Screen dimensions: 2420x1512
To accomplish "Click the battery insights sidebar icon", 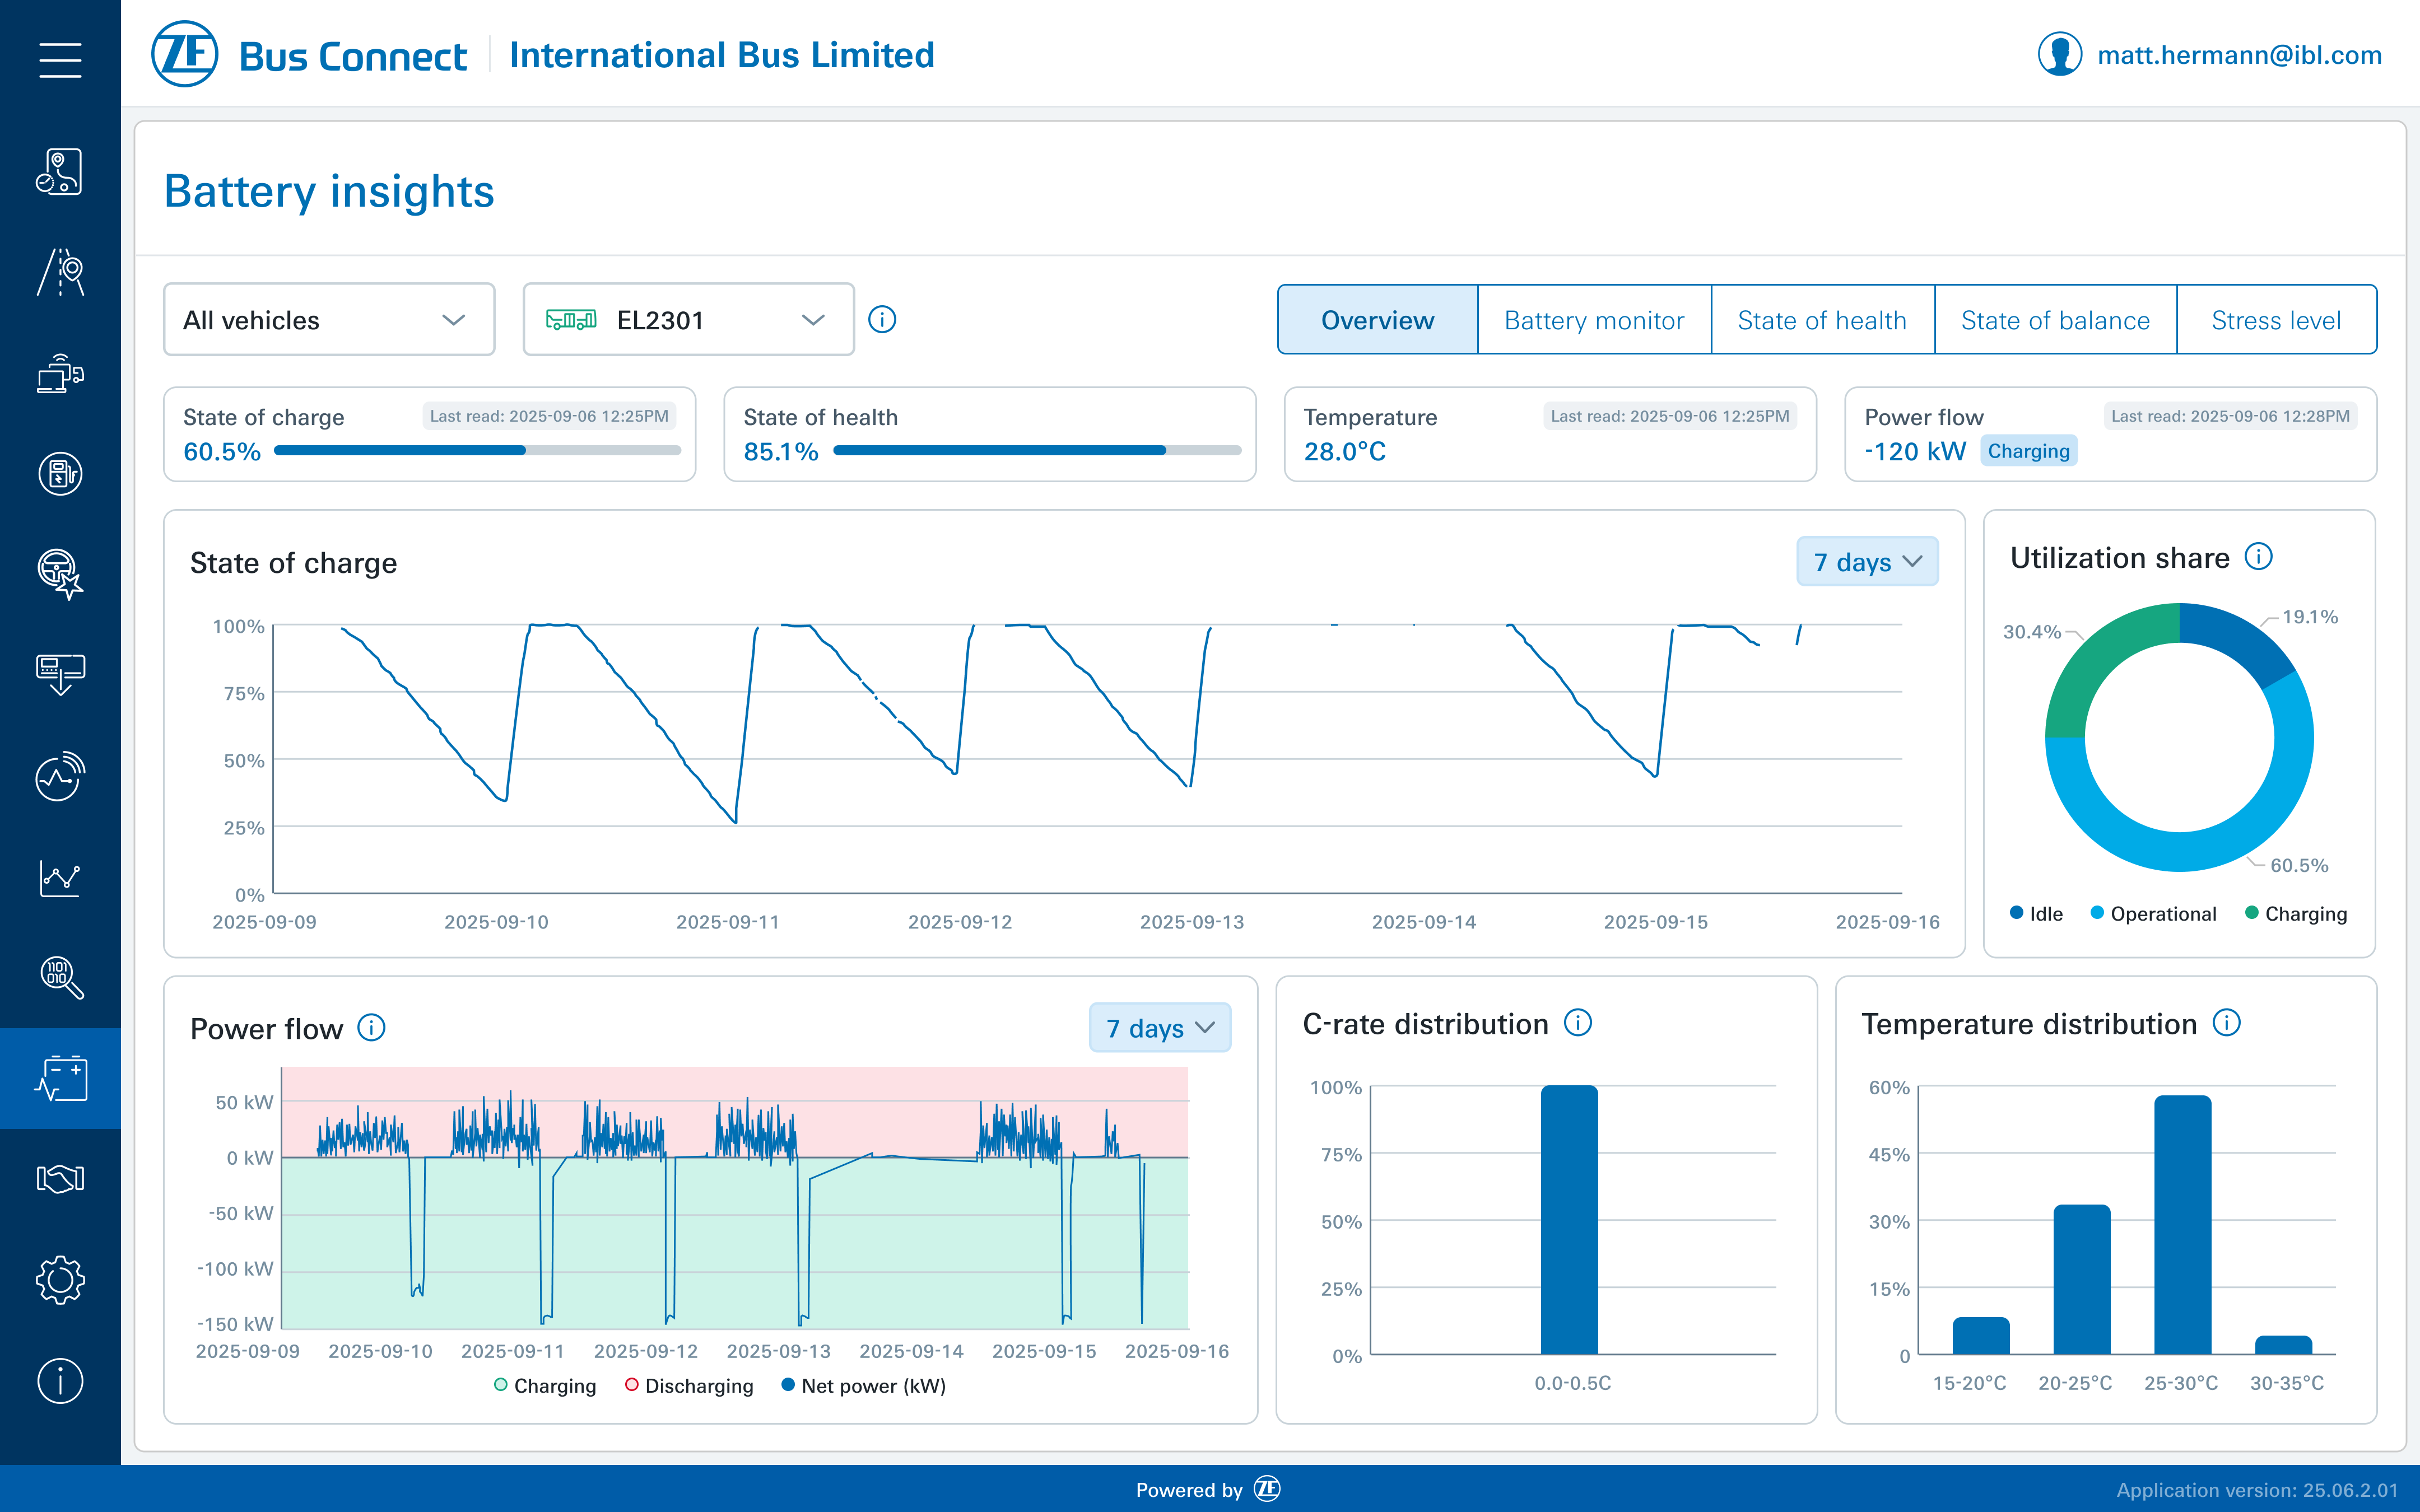I will pyautogui.click(x=60, y=1078).
